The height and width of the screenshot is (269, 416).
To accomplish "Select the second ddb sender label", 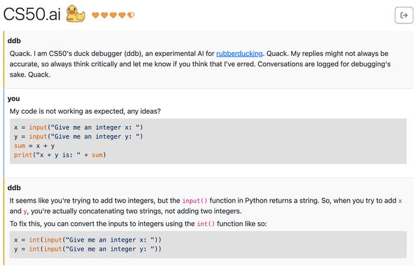I will (x=14, y=188).
